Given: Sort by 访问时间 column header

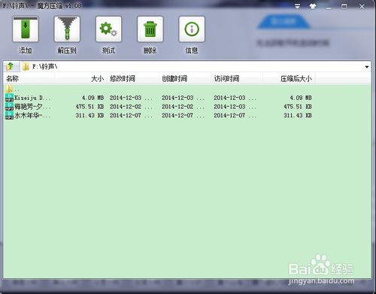Looking at the screenshot, I should [237, 79].
